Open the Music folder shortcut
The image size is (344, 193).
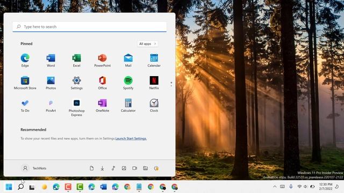(x=113, y=168)
